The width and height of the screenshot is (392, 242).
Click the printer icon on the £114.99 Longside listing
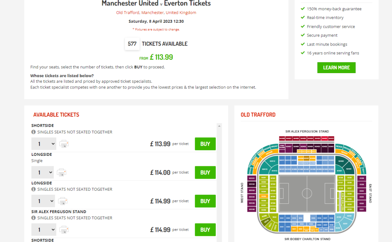pos(62,201)
